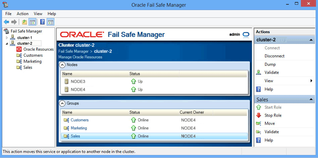
Task: Open the Help menu in menu bar
Action: pyautogui.click(x=52, y=14)
